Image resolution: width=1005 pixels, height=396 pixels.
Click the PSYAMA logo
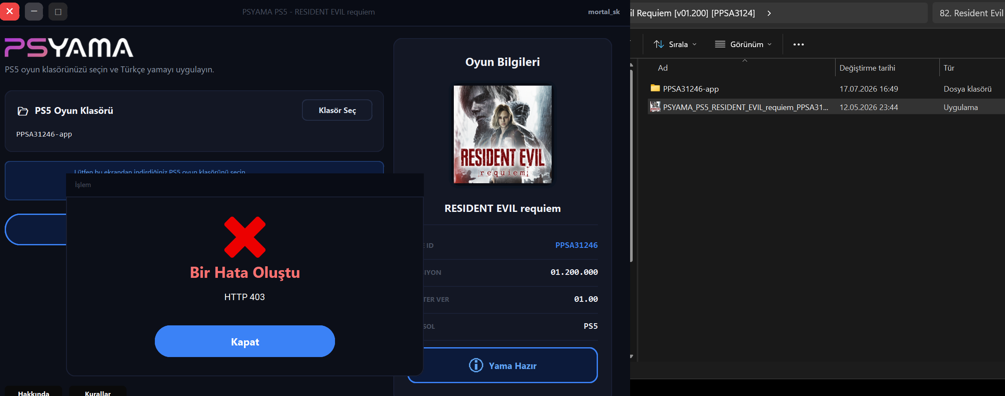click(x=69, y=48)
